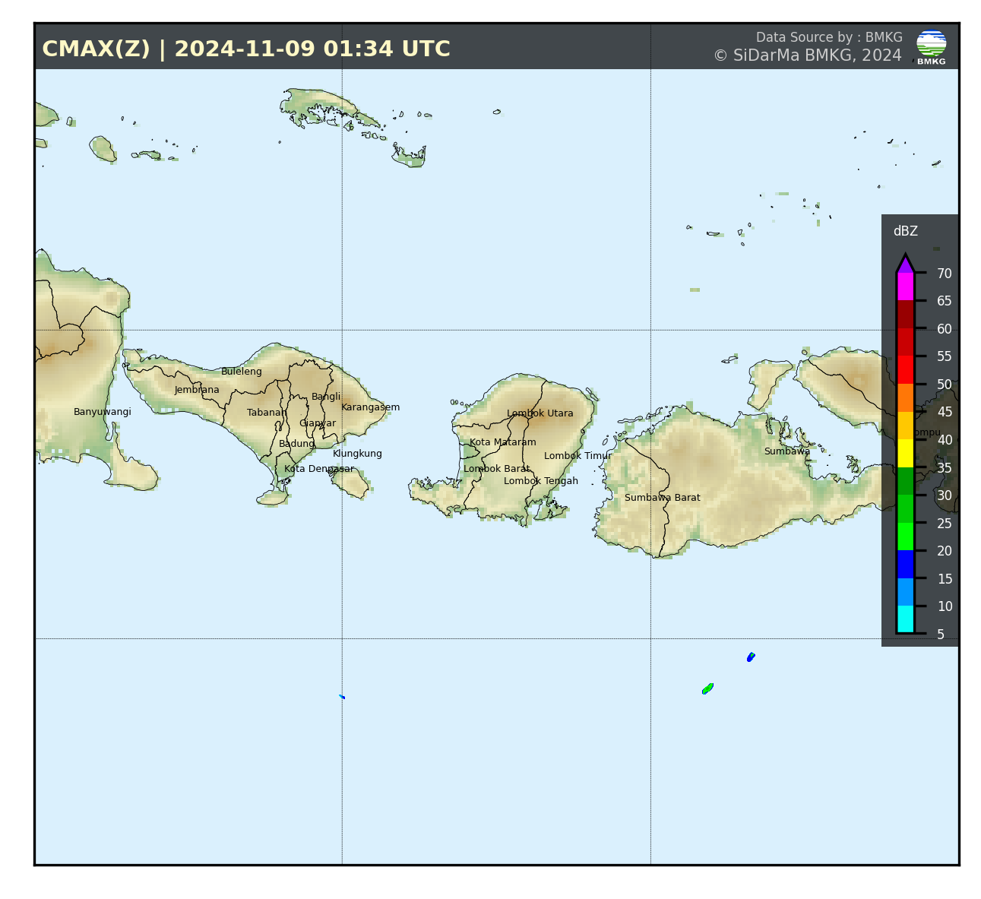Click the 70 tick label on colorbar
The width and height of the screenshot is (981, 899).
(x=944, y=274)
